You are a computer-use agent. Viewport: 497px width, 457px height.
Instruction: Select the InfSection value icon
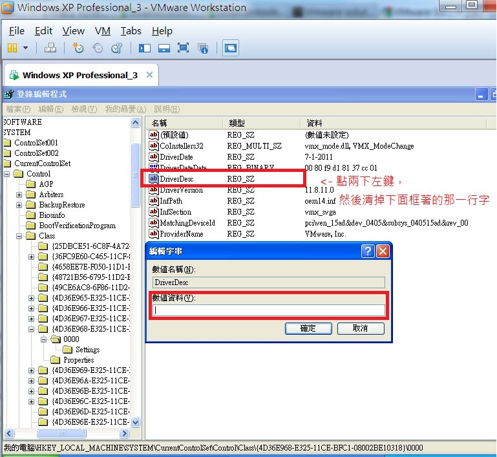pyautogui.click(x=153, y=212)
